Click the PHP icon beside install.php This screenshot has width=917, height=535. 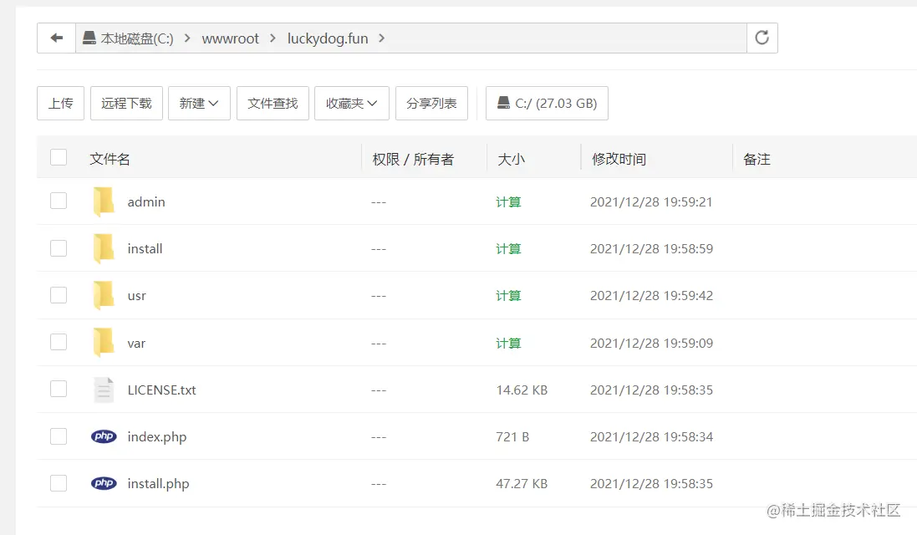point(104,483)
